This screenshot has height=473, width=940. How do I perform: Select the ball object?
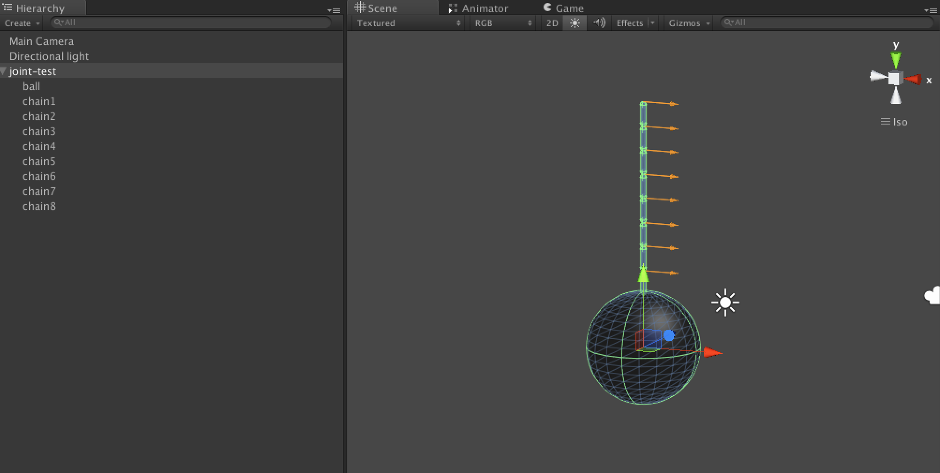(x=172, y=86)
